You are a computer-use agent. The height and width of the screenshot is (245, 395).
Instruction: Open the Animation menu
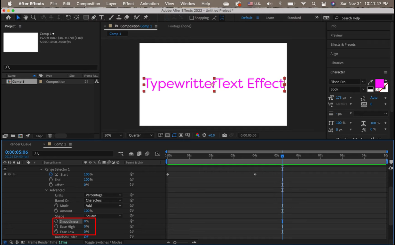tap(149, 4)
